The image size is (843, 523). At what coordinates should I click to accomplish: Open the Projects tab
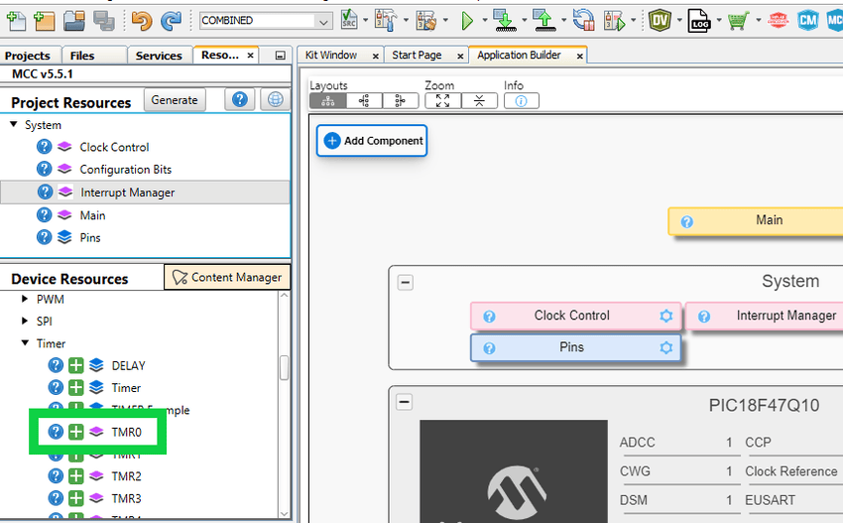coord(28,56)
